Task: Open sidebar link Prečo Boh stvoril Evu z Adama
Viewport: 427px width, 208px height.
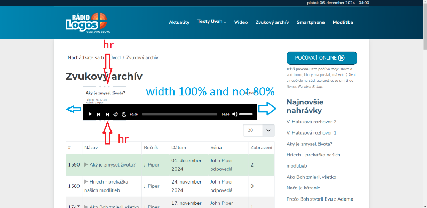Action: point(320,199)
